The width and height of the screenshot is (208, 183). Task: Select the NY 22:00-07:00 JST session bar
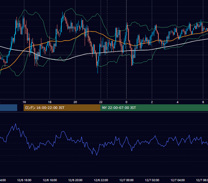point(154,108)
